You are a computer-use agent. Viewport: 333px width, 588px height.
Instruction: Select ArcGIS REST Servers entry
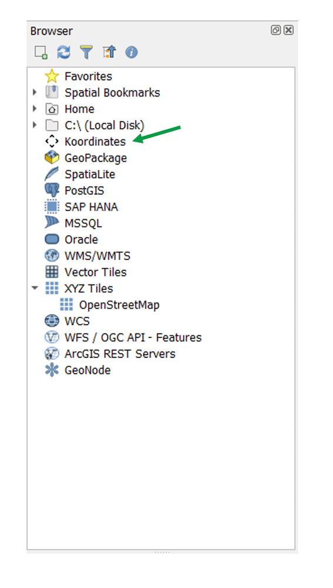click(x=120, y=353)
